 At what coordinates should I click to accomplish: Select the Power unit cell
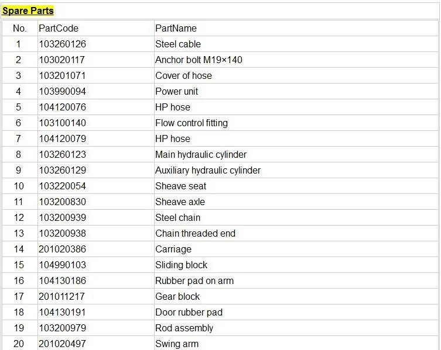(177, 91)
